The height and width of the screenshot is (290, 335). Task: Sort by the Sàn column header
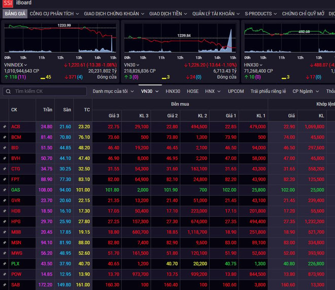coord(67,110)
